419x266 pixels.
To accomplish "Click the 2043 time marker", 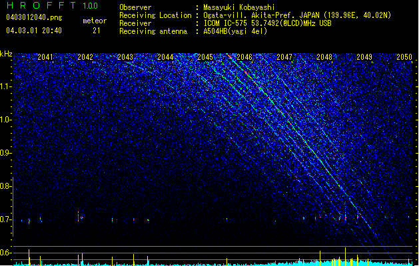I will click(125, 57).
